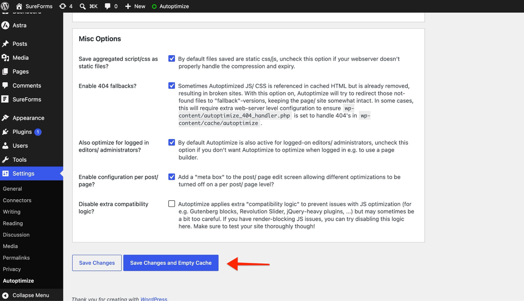
Task: Uncheck Enable 404 fallbacks option
Action: pos(171,86)
